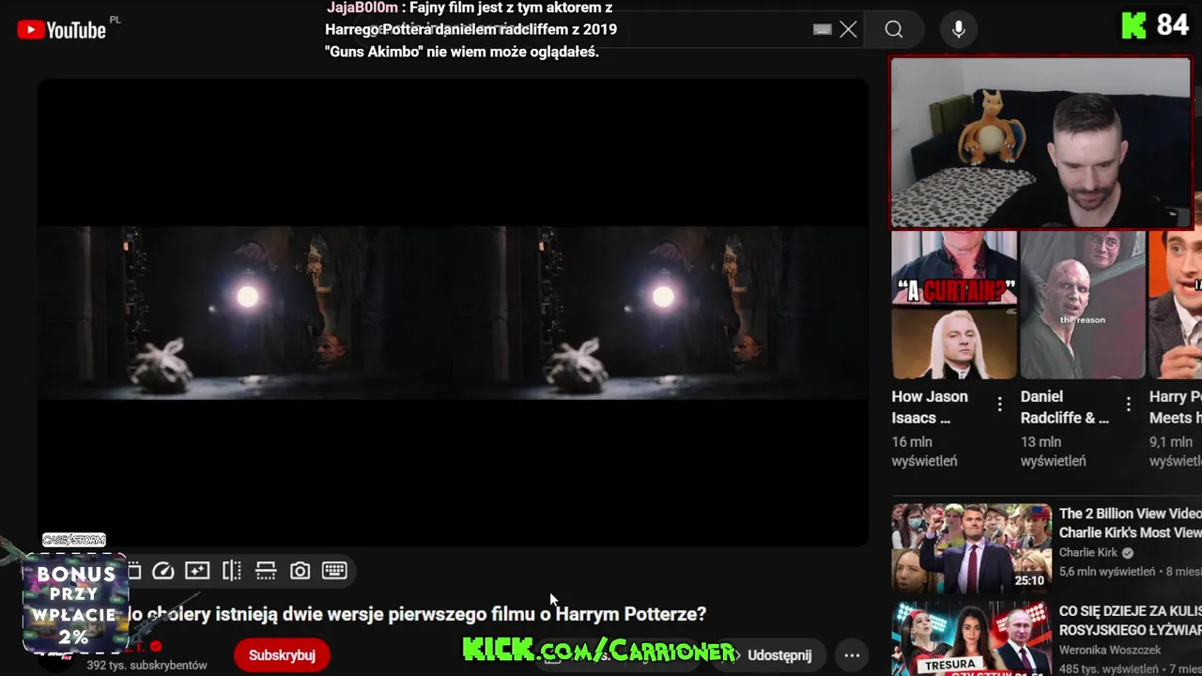Open more actions three-dot button
1202x676 pixels.
point(852,655)
